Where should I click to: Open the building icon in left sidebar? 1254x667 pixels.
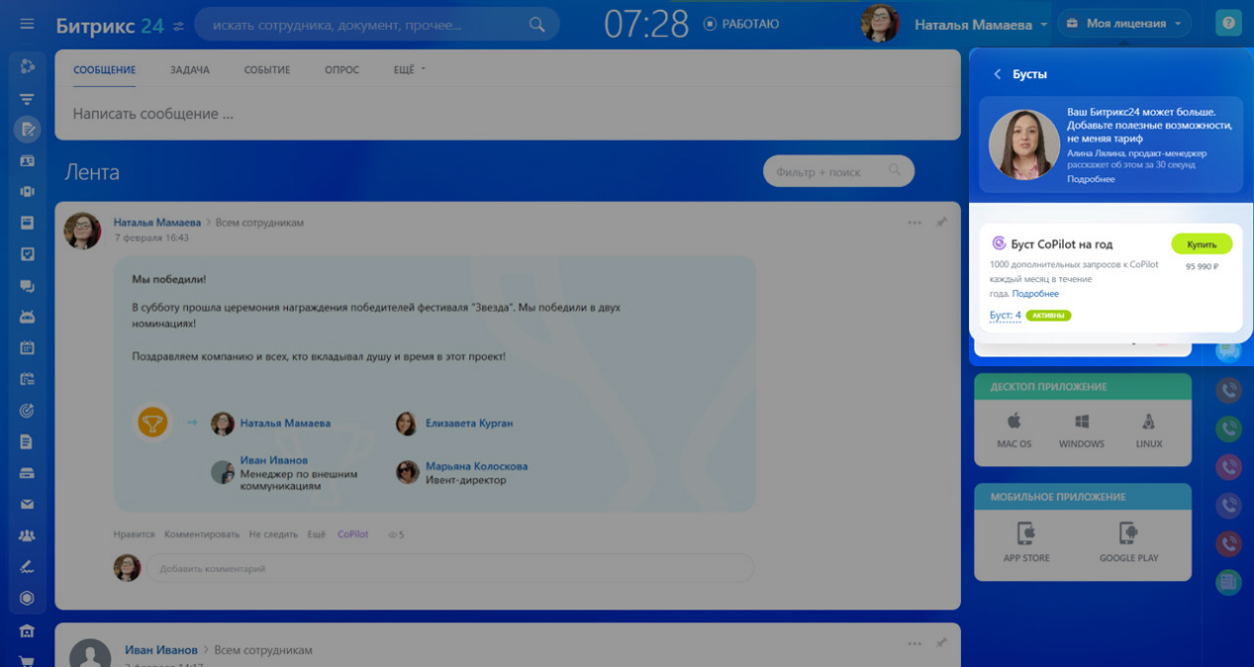(x=27, y=630)
